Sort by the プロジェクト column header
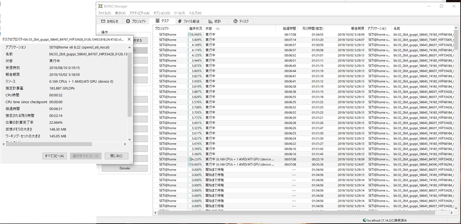 pyautogui.click(x=170, y=28)
